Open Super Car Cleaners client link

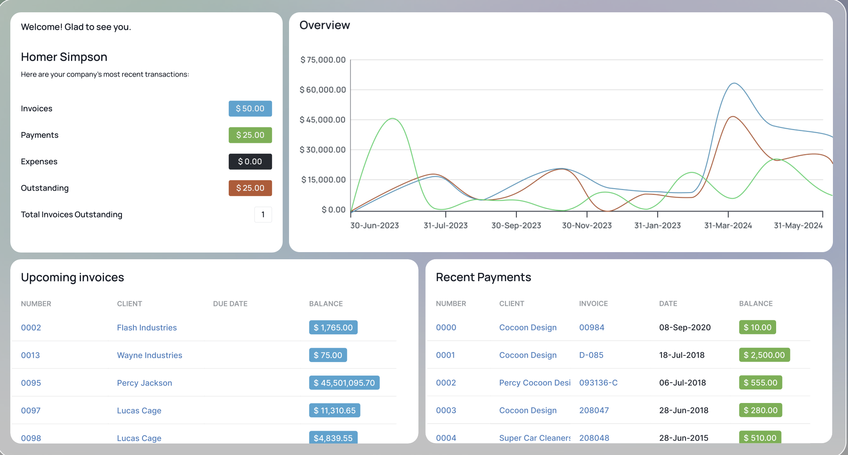pyautogui.click(x=534, y=438)
